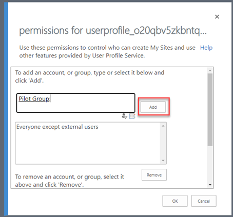Dismiss dialog using Cancel button
This screenshot has width=233, height=217.
click(x=204, y=201)
